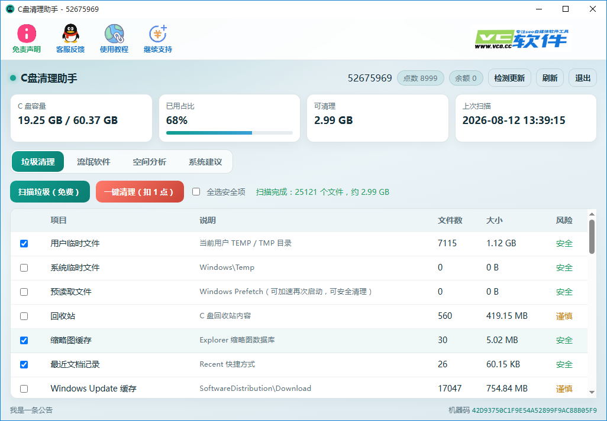This screenshot has height=421, width=607.
Task: Click the scrollbar down arrow
Action: tap(592, 392)
